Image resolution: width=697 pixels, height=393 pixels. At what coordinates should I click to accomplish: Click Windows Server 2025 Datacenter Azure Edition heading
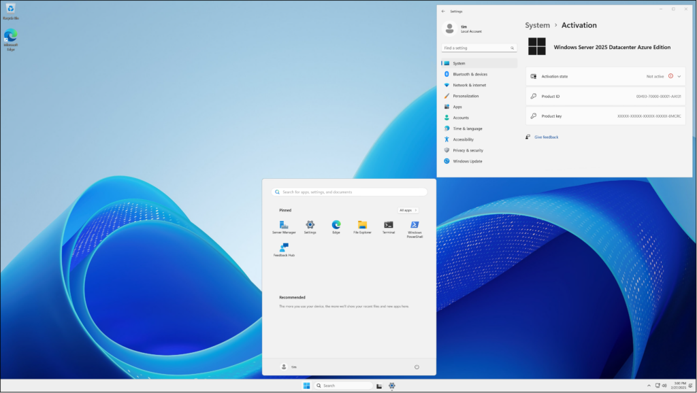pyautogui.click(x=612, y=47)
